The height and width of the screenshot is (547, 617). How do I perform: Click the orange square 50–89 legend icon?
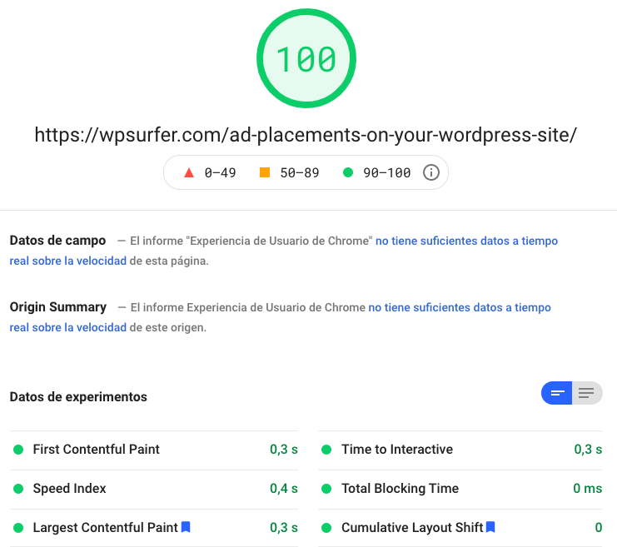coord(265,173)
